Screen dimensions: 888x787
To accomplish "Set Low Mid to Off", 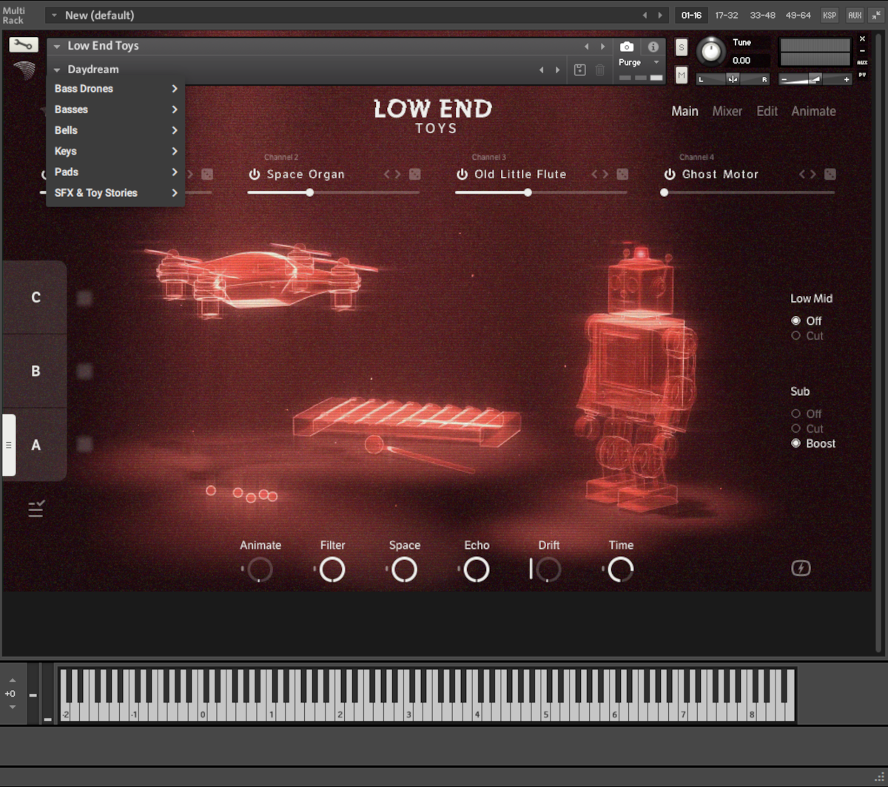I will click(806, 321).
